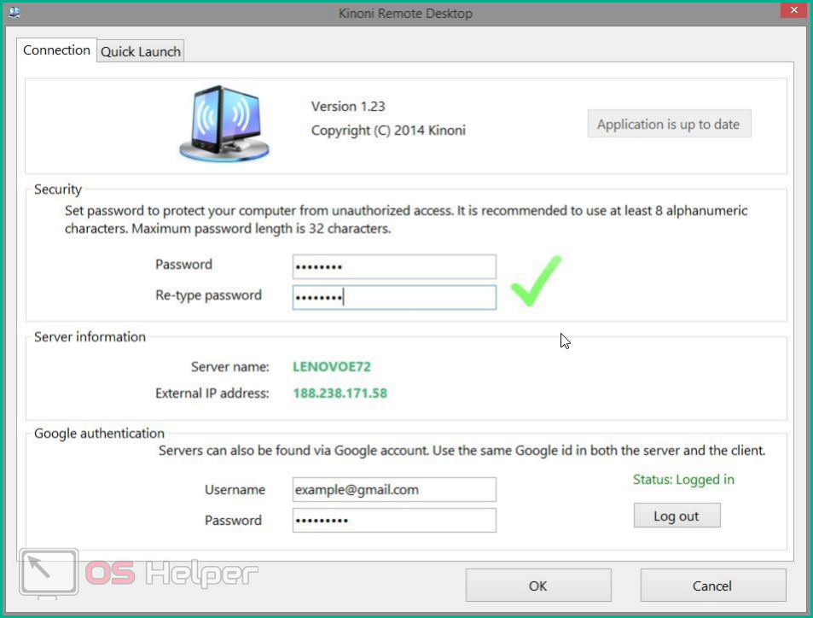
Task: Click the external IP address 188.238.171.58
Action: click(340, 394)
